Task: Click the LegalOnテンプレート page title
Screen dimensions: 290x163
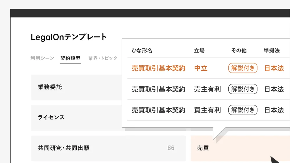Action: [x=69, y=37]
